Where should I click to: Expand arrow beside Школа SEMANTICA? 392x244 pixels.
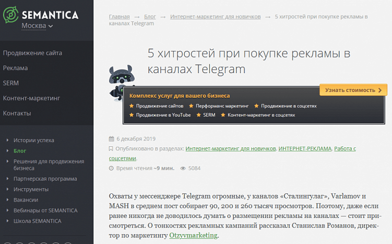[7, 220]
